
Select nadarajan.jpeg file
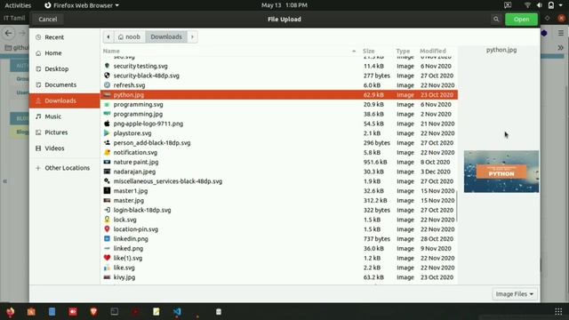[278, 172]
